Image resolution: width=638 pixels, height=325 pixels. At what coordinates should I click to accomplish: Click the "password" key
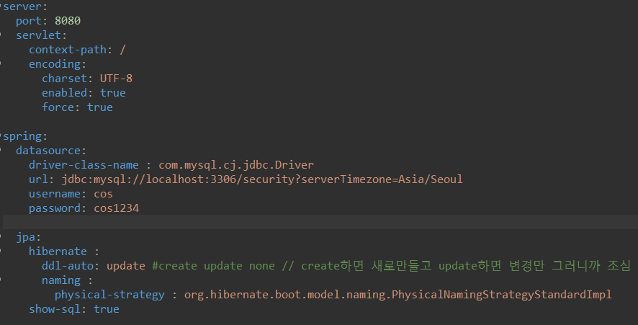pos(55,208)
